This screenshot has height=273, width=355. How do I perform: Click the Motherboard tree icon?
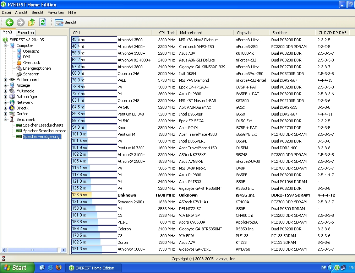(12, 80)
